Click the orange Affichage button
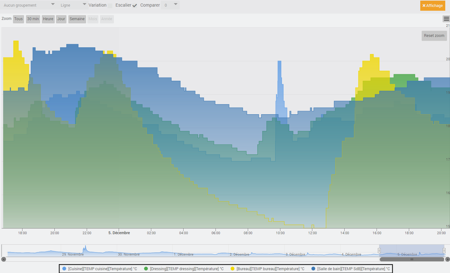Screen dimensions: 450x273 tap(432, 6)
